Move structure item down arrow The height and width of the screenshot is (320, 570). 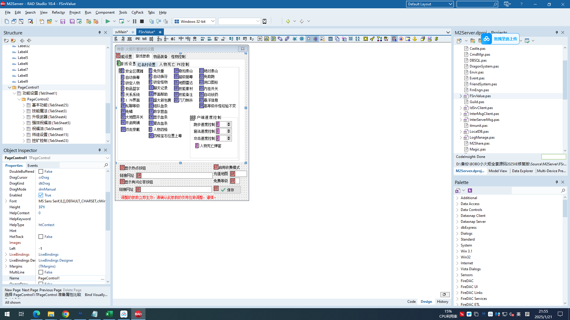coord(29,40)
